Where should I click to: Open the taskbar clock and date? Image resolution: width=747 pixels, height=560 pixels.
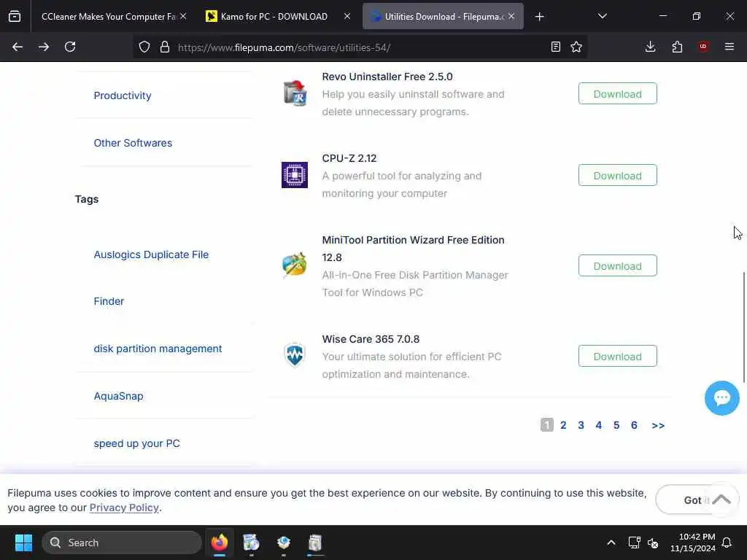tap(693, 542)
